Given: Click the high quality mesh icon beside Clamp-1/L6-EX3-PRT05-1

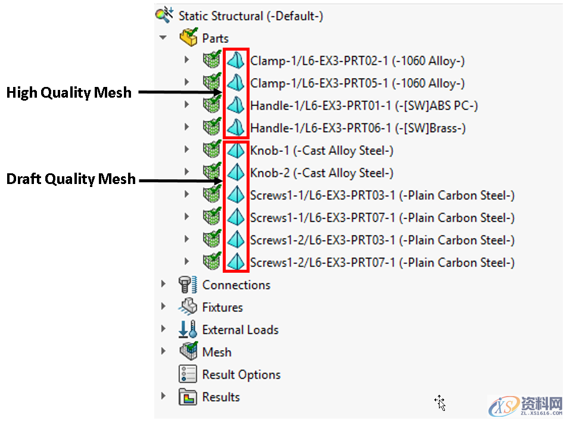Looking at the screenshot, I should click(x=236, y=83).
